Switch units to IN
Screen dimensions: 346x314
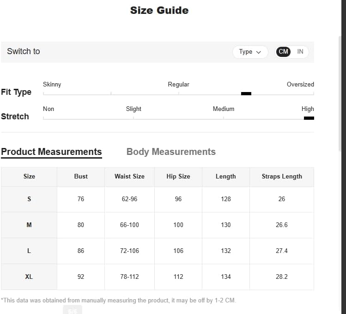[x=300, y=52]
